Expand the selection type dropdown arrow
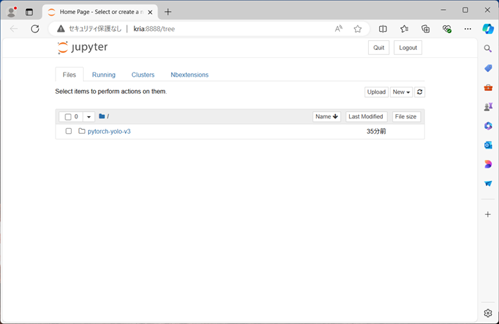 click(89, 117)
